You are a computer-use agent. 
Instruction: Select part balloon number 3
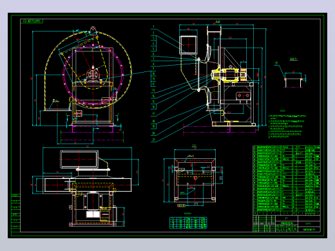(153, 39)
